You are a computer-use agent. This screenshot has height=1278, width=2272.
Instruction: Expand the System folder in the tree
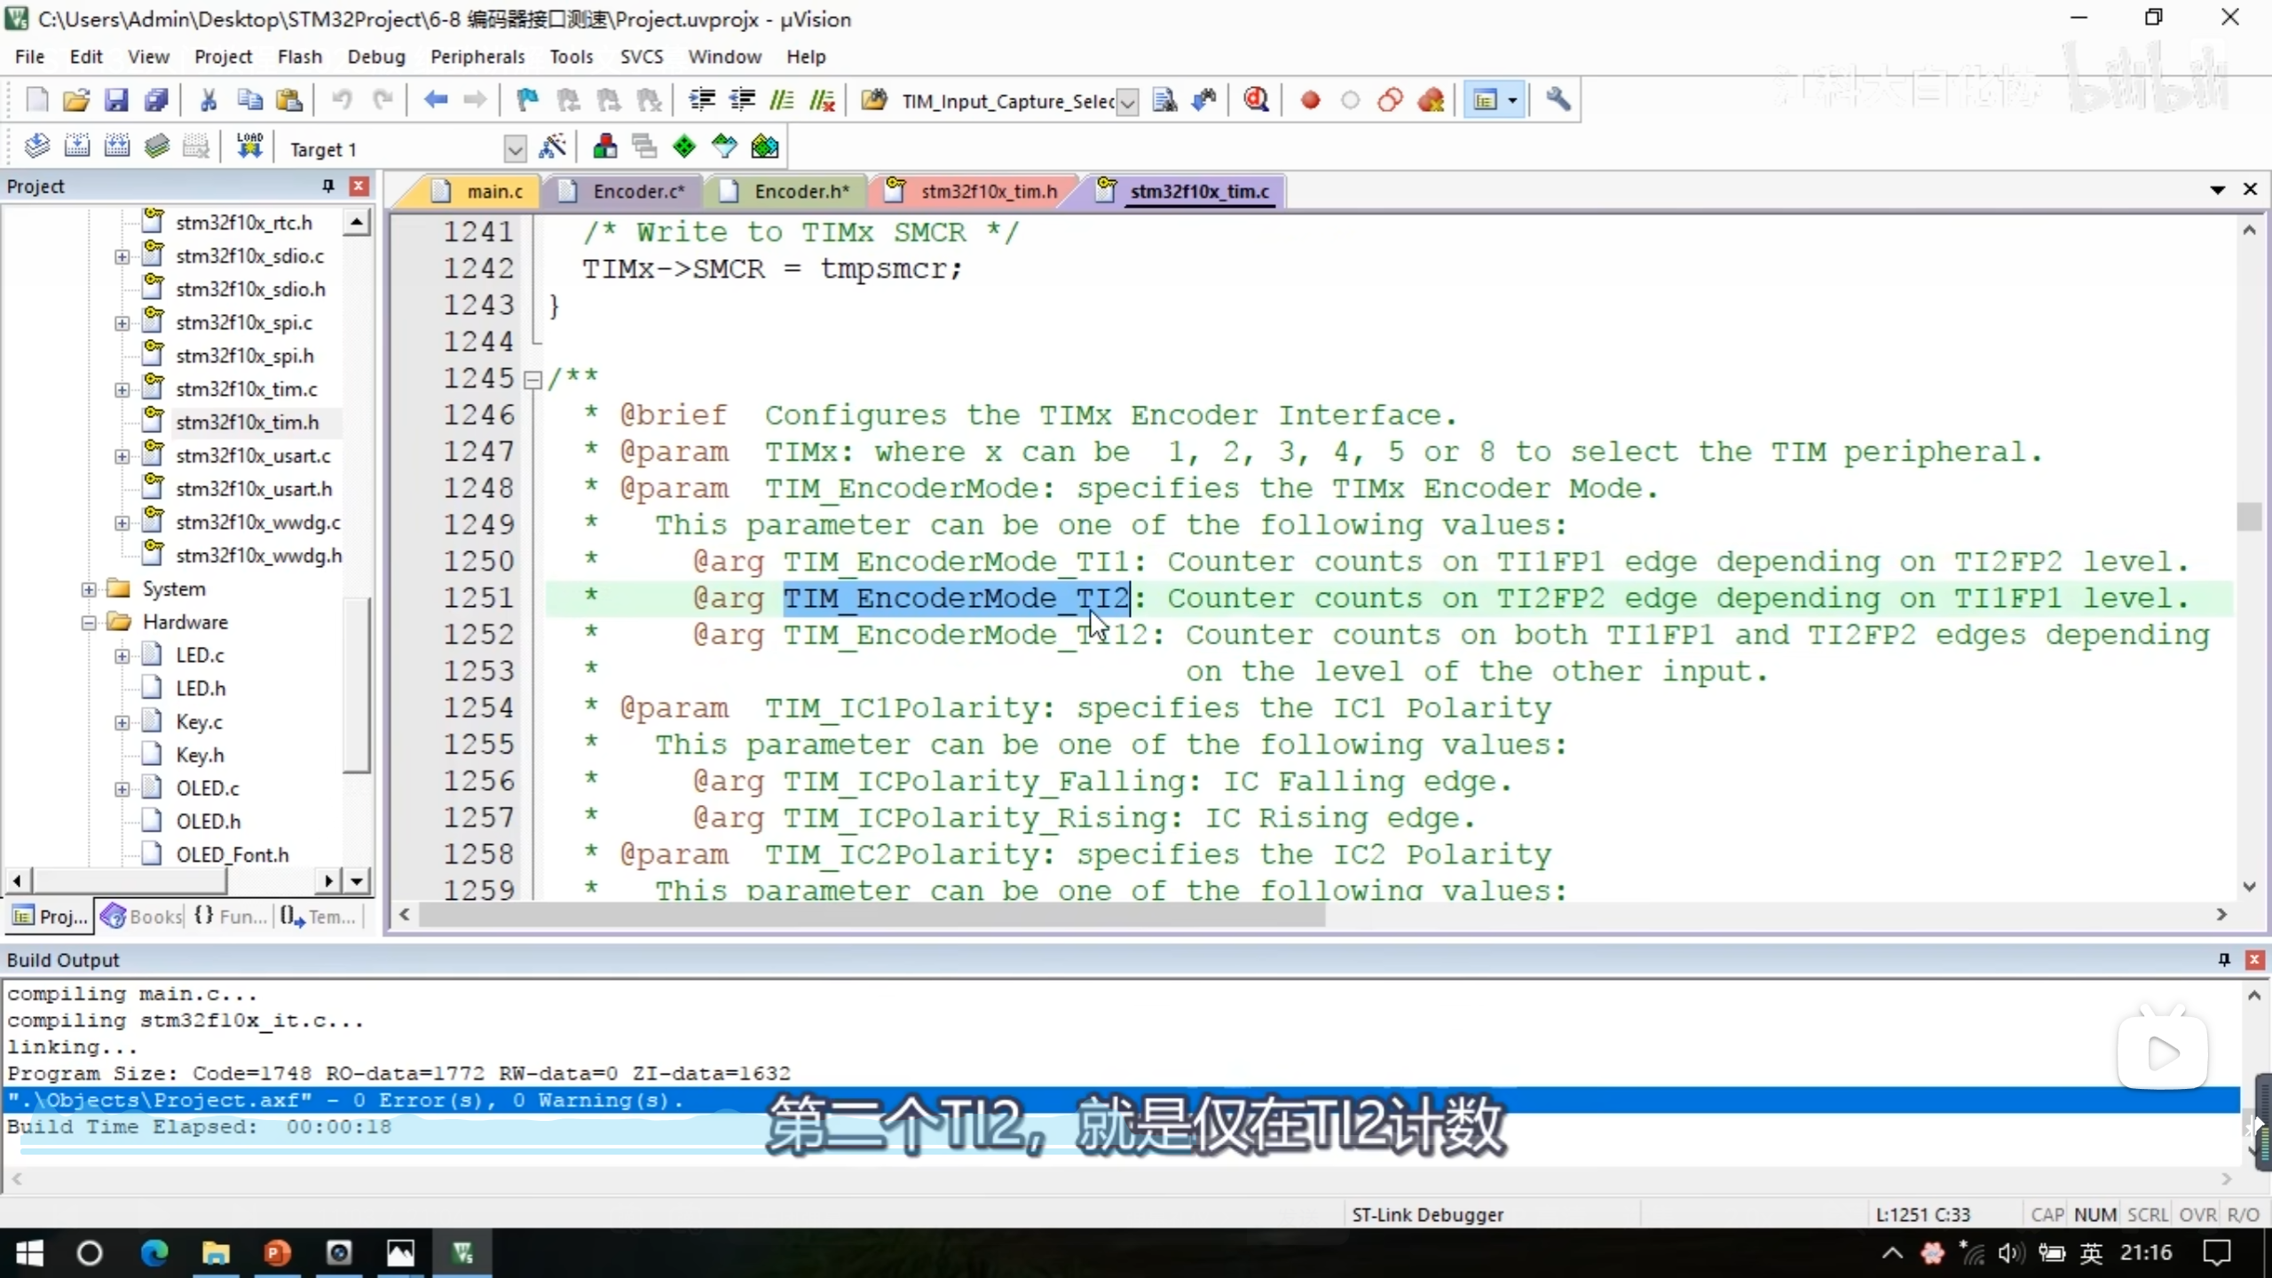tap(89, 589)
